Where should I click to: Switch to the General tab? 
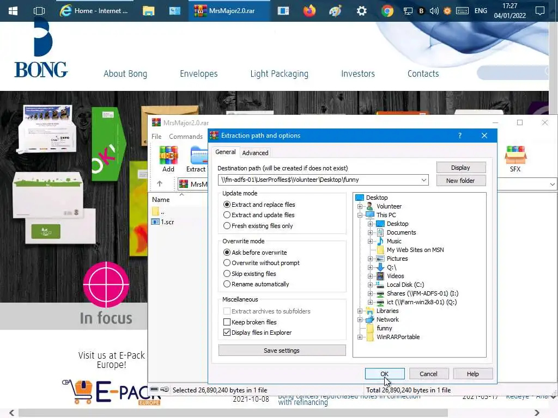225,152
